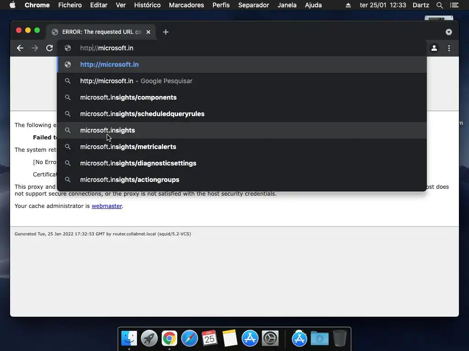Open the Janela menu

point(287,5)
